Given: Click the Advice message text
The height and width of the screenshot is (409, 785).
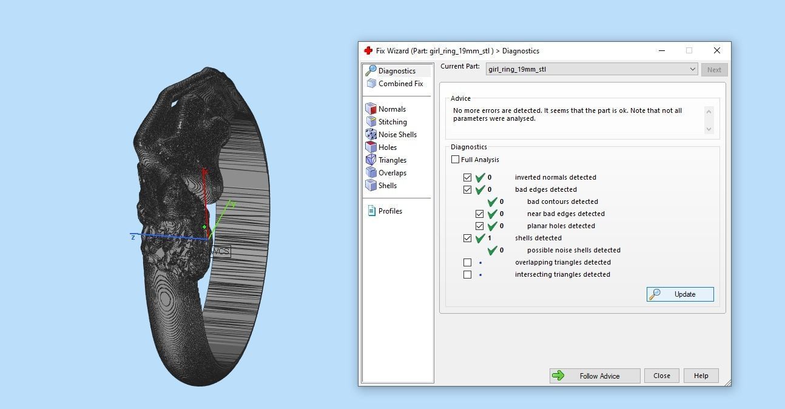Looking at the screenshot, I should click(x=567, y=114).
